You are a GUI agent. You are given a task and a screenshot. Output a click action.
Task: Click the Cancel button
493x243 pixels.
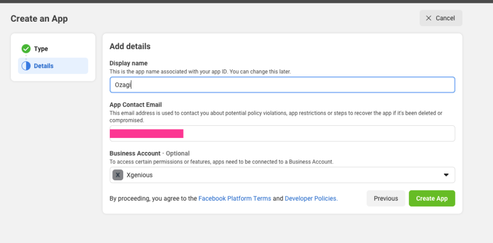pyautogui.click(x=441, y=18)
